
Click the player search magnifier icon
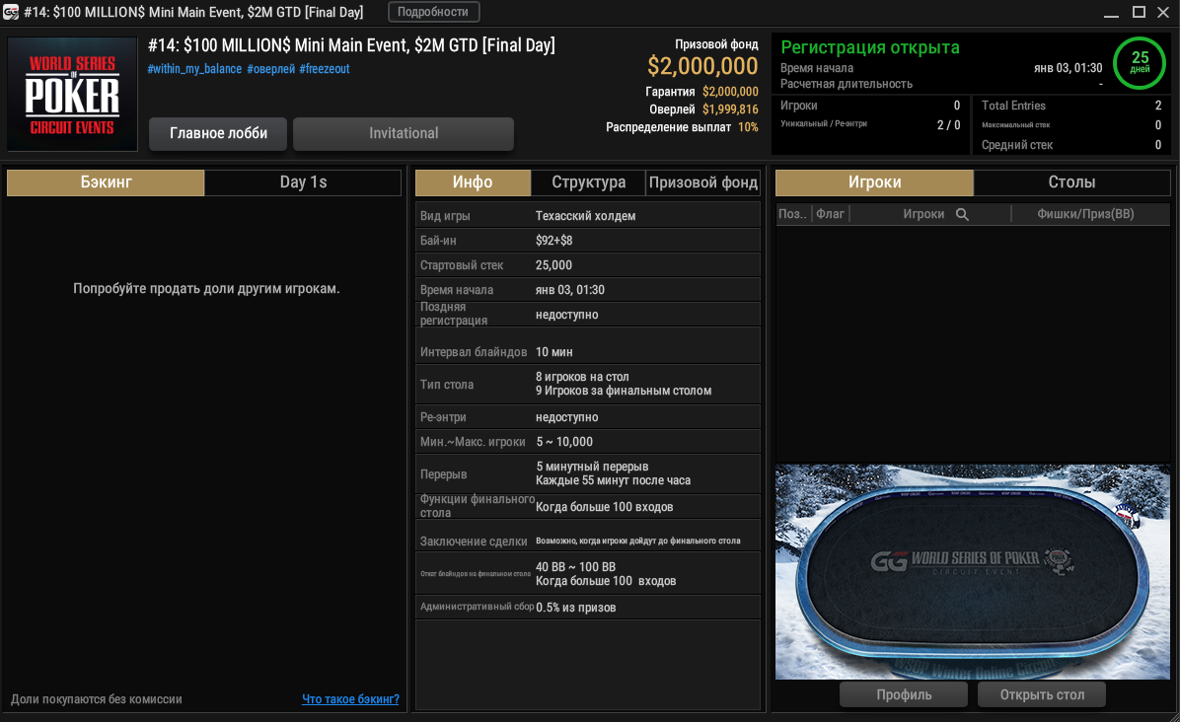(x=962, y=214)
